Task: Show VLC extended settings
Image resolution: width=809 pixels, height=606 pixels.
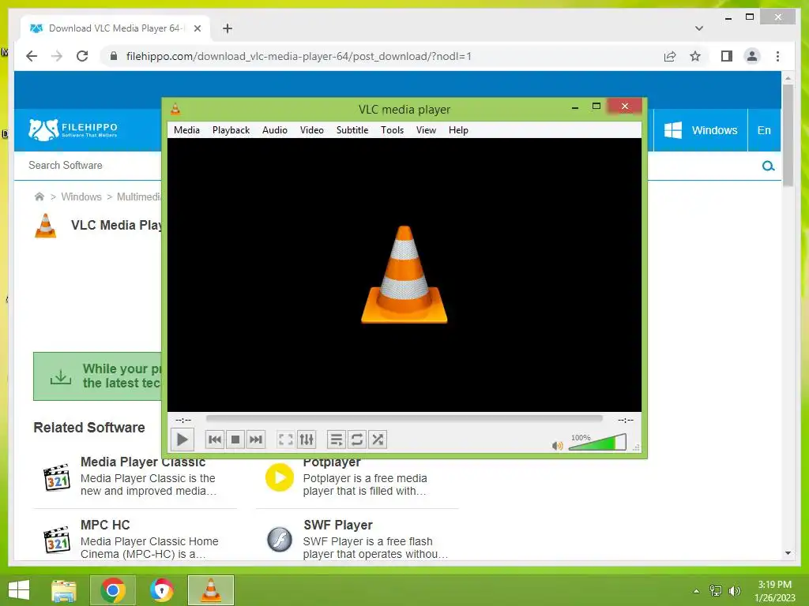Action: click(307, 440)
